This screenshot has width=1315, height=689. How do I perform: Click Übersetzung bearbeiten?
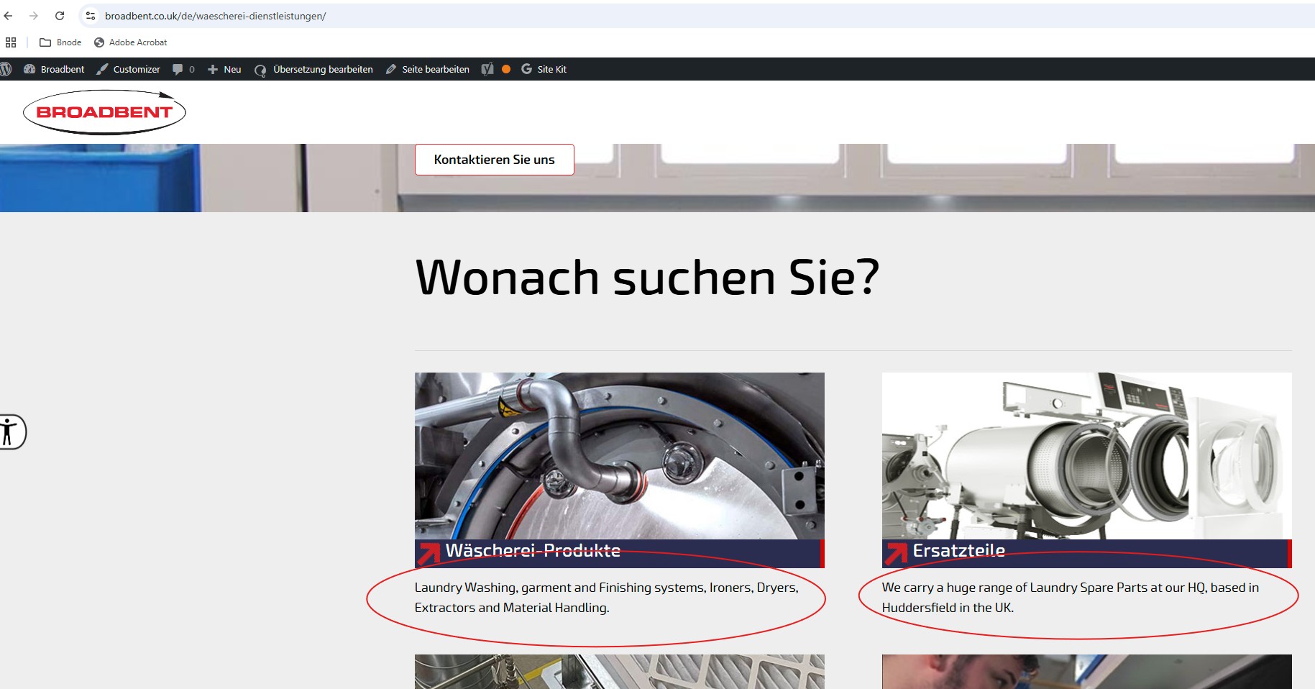[313, 69]
